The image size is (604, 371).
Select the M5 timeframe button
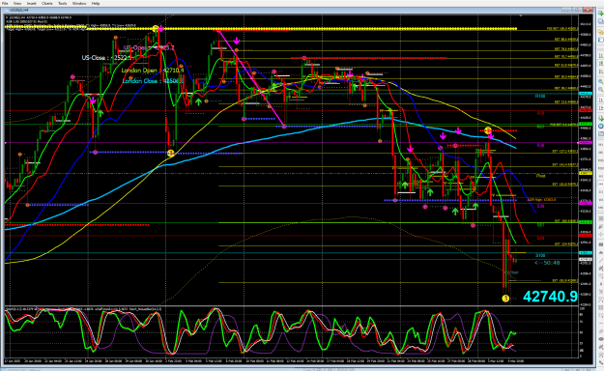601,152
